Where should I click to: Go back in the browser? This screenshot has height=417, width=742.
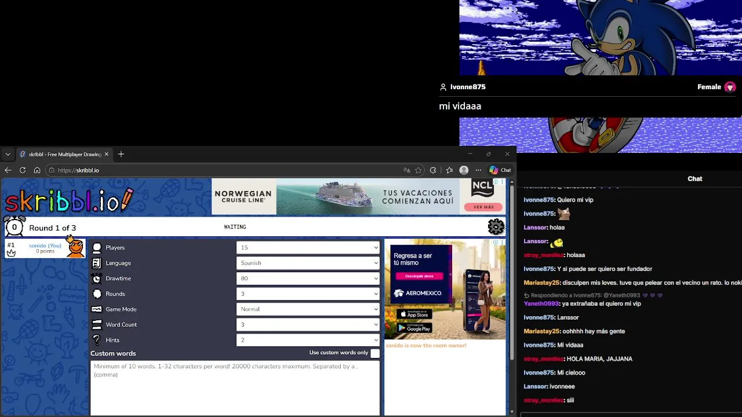click(x=8, y=170)
